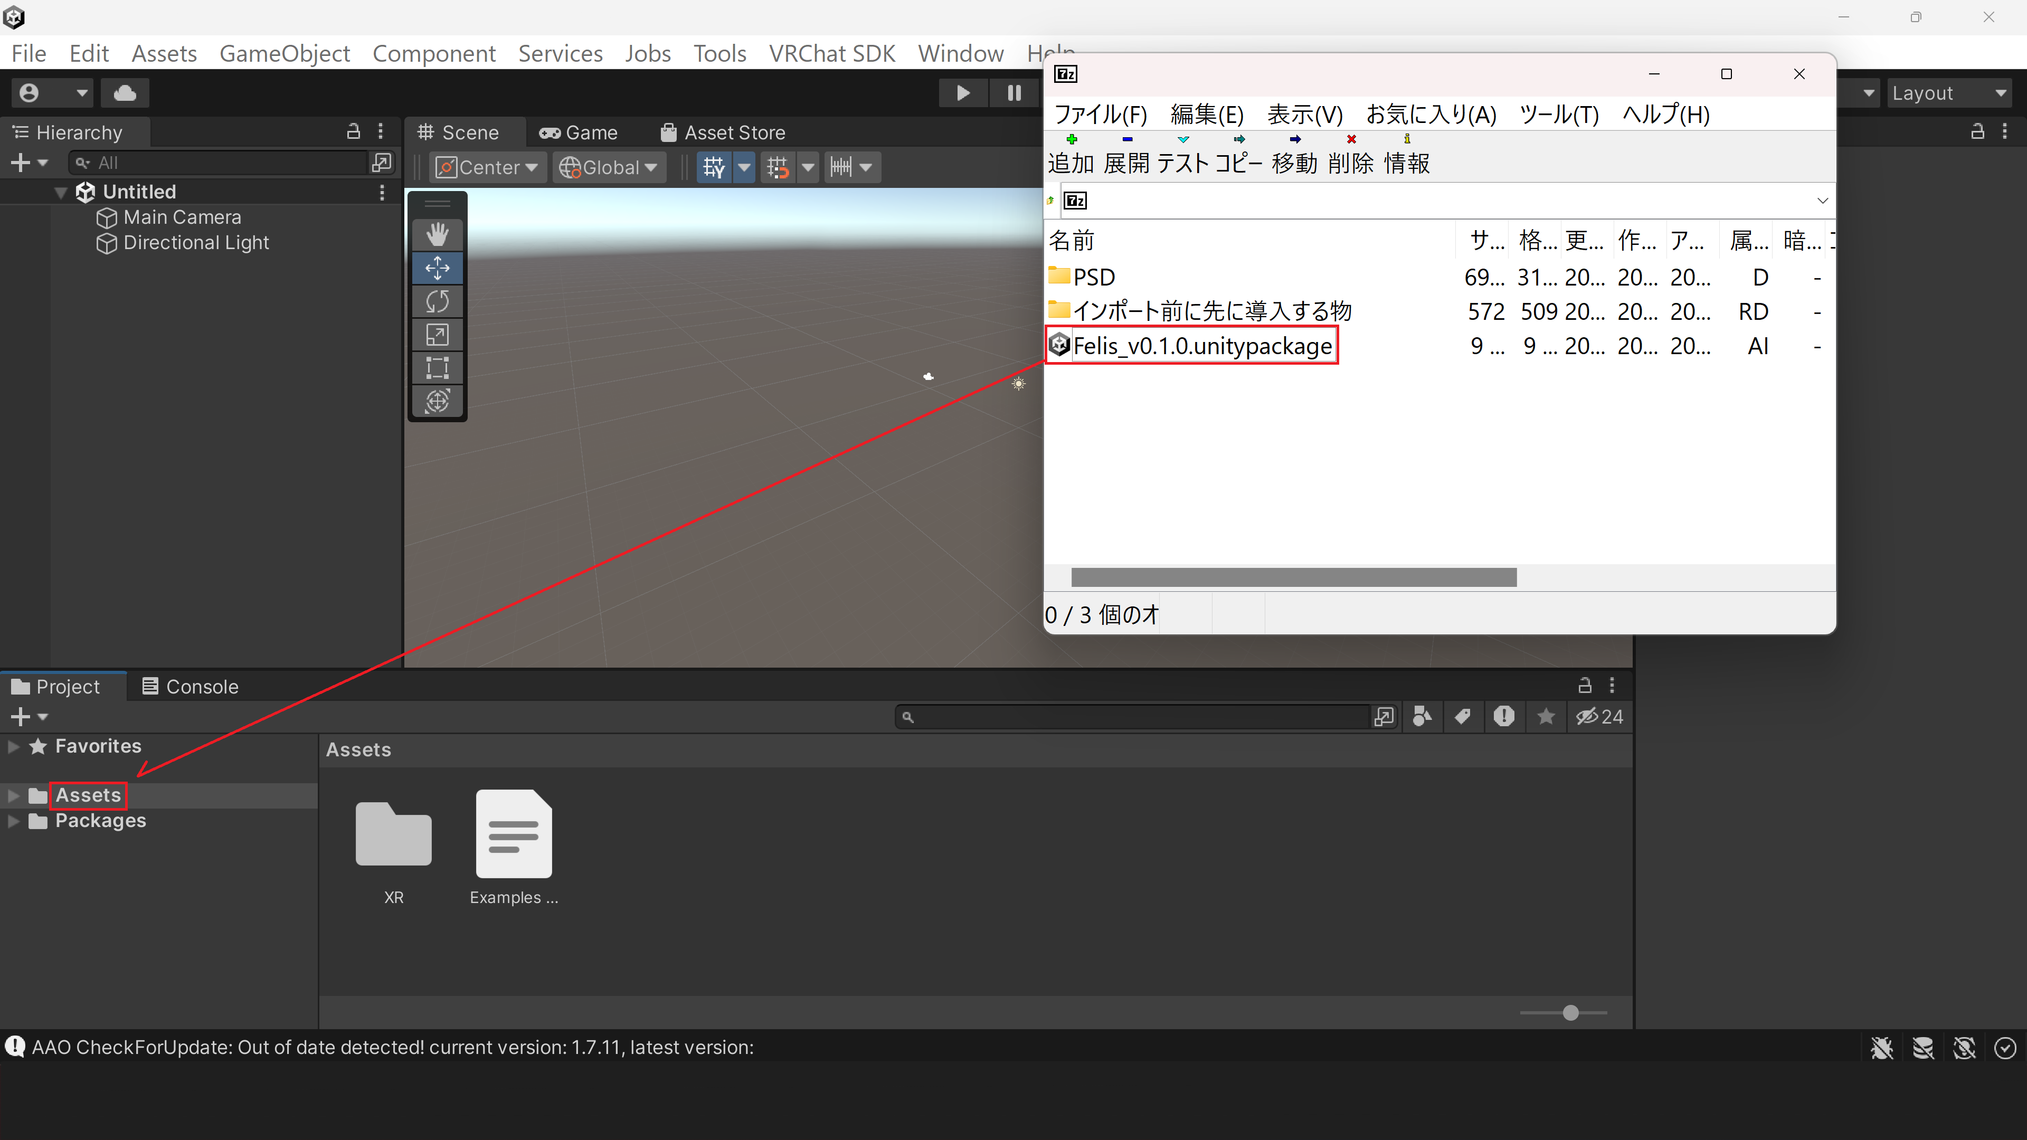Click 7-Zip Info (情報) toolbar button
Image resolution: width=2027 pixels, height=1140 pixels.
tap(1407, 155)
